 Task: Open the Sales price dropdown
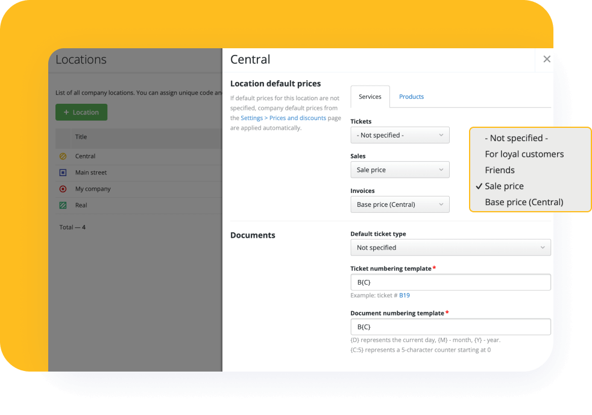click(x=400, y=169)
